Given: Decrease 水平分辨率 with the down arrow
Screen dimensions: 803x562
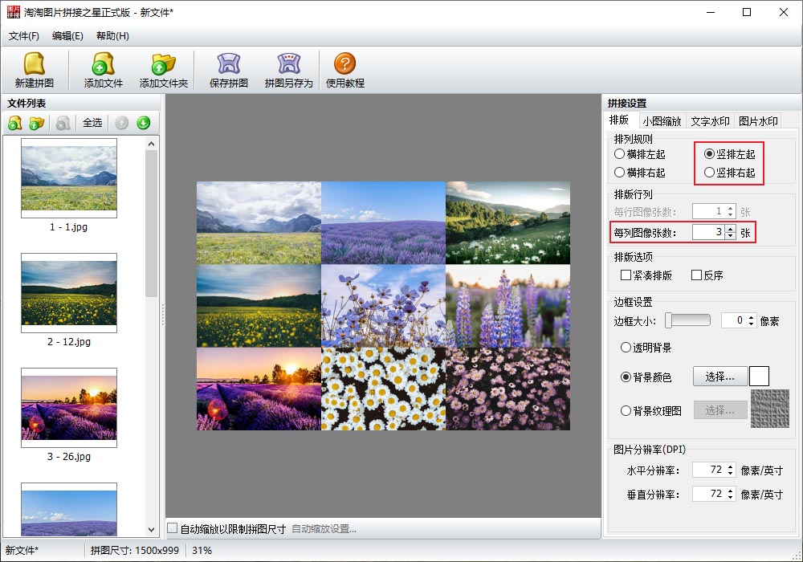Looking at the screenshot, I should [x=731, y=474].
